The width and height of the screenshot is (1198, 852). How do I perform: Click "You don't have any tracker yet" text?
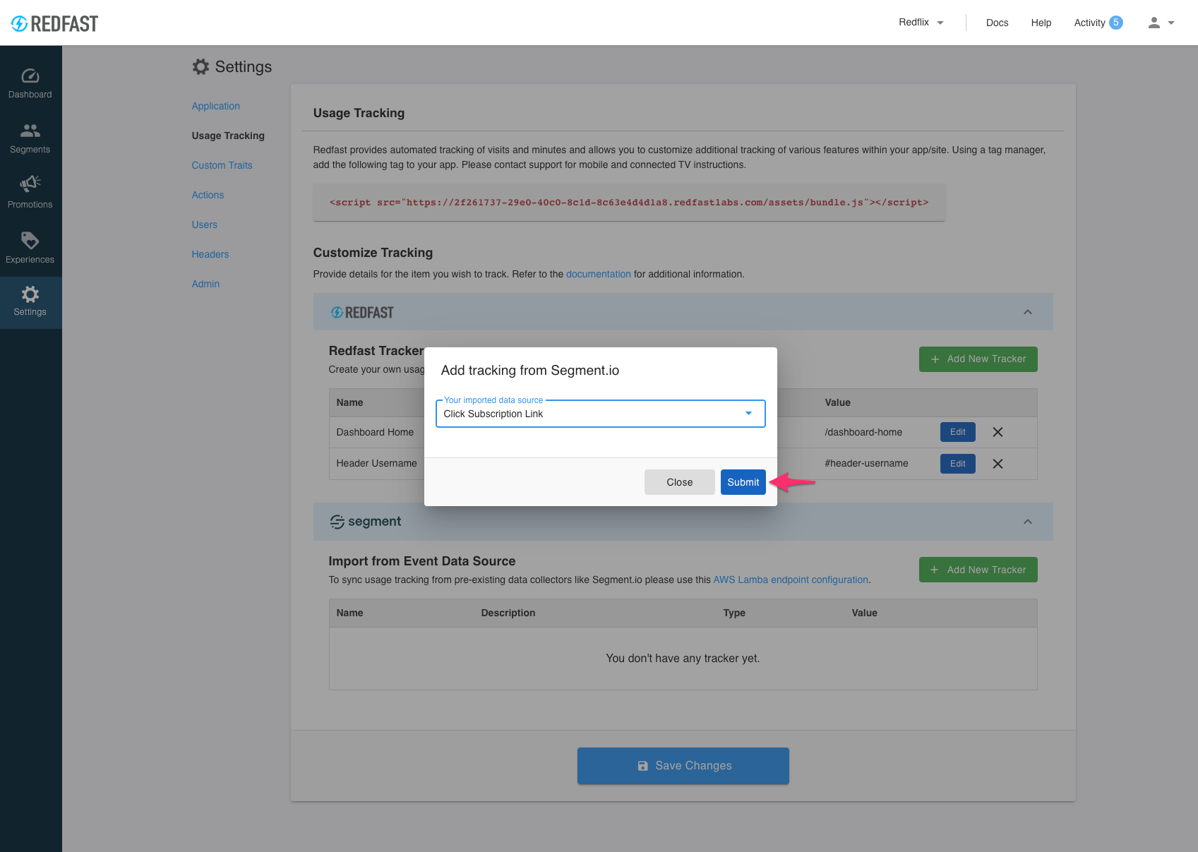[x=683, y=659]
